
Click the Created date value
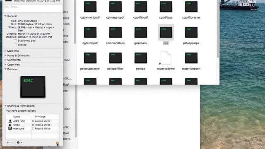pyautogui.click(x=34, y=34)
